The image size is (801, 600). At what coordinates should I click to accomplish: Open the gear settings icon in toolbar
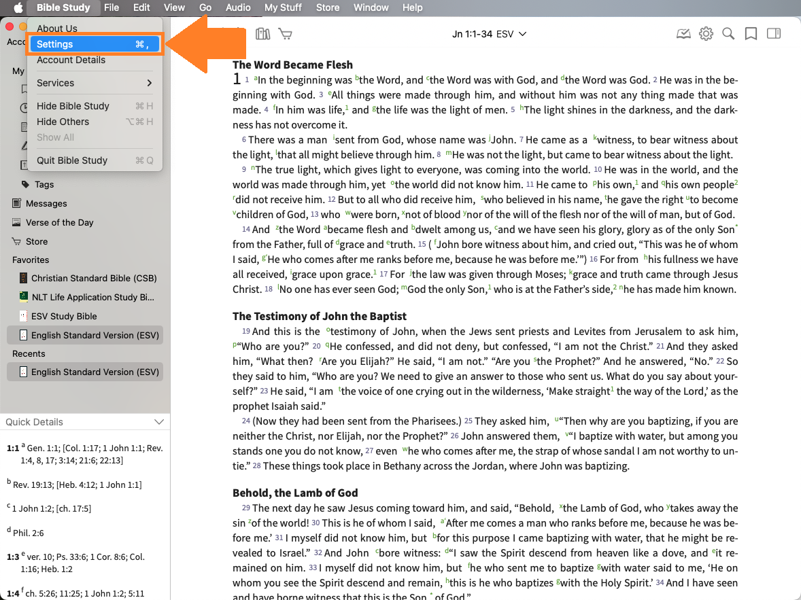click(706, 34)
